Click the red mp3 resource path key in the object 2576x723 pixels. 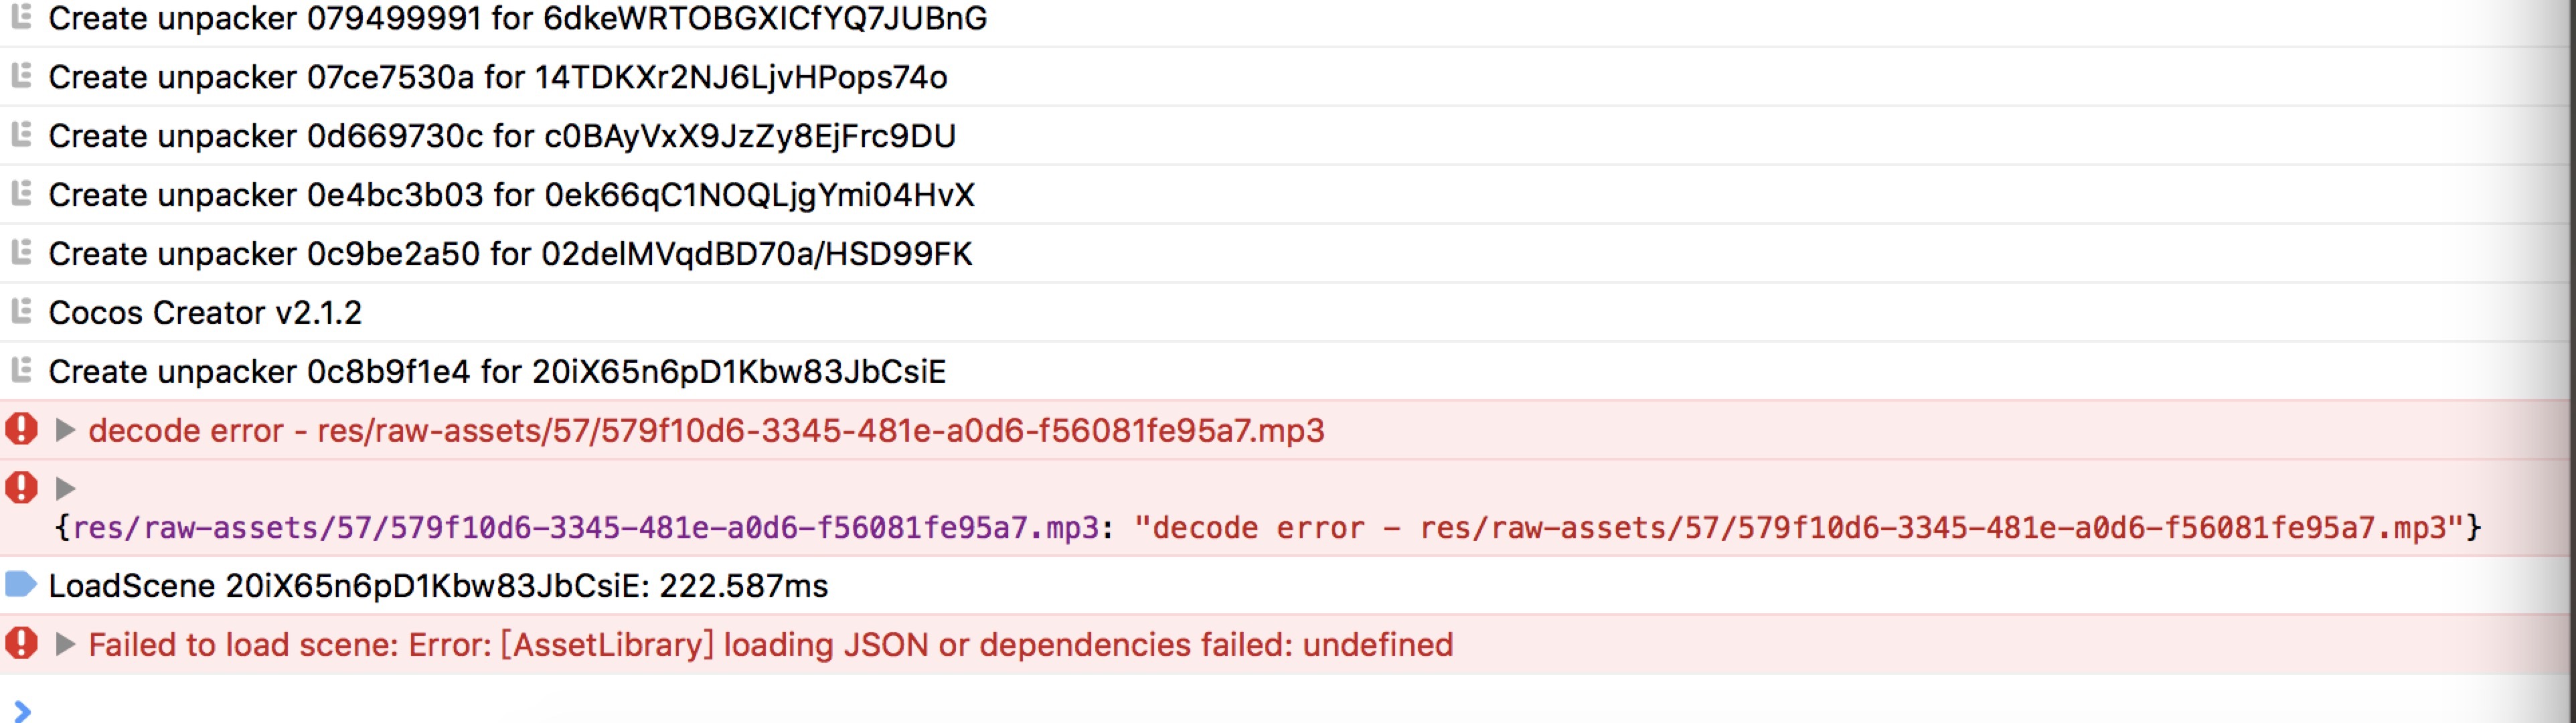[x=585, y=528]
